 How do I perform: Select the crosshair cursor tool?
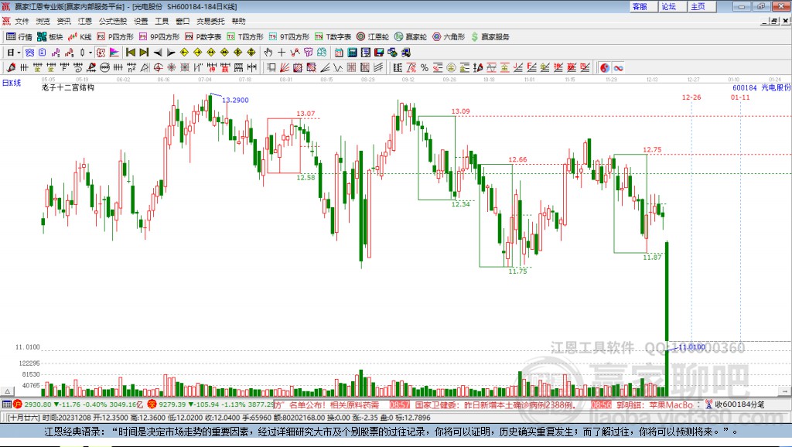pyautogui.click(x=282, y=52)
